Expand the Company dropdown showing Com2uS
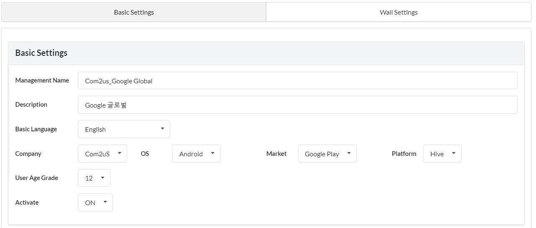536x228 pixels. pyautogui.click(x=103, y=154)
